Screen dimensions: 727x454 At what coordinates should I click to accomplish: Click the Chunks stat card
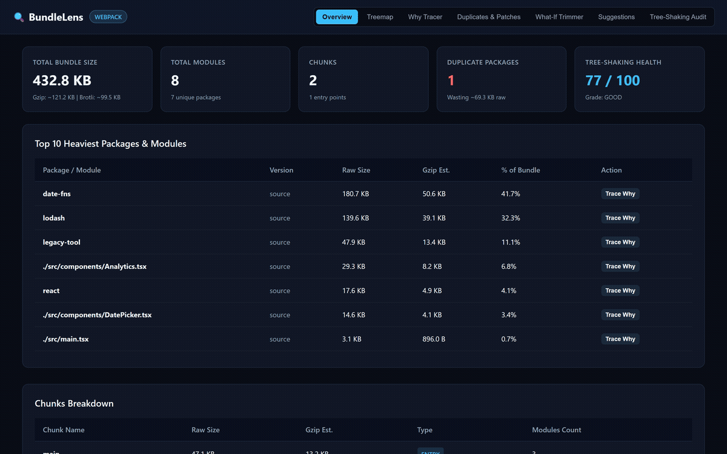(363, 79)
